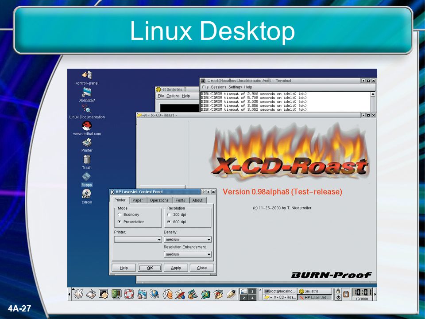Expand the Printer dropdown list
The image size is (425, 319).
pos(138,240)
